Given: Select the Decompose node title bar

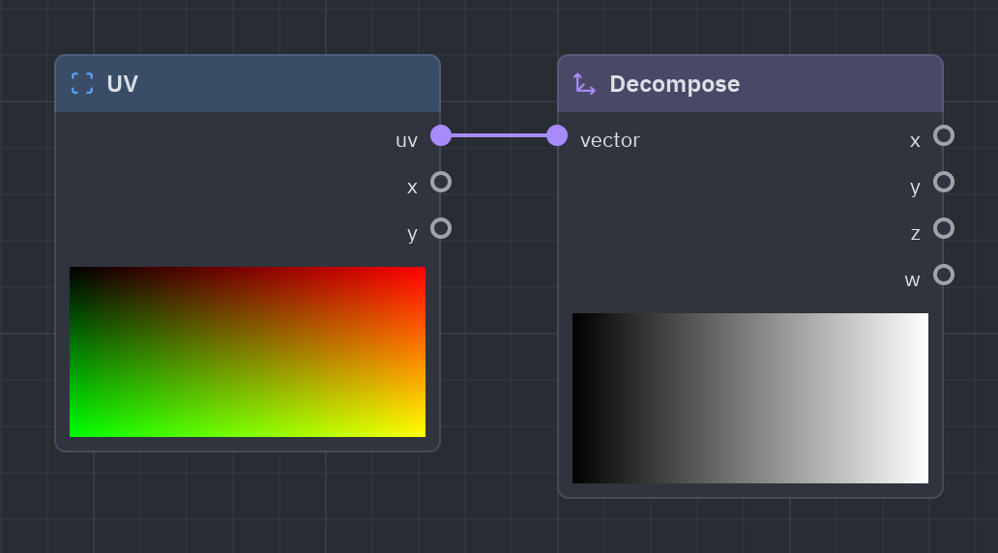Looking at the screenshot, I should (x=750, y=84).
